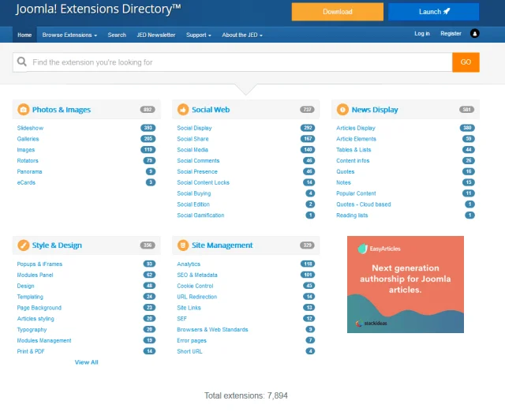The height and width of the screenshot is (412, 505).
Task: Click the Social Web thumbs-up icon
Action: 183,110
